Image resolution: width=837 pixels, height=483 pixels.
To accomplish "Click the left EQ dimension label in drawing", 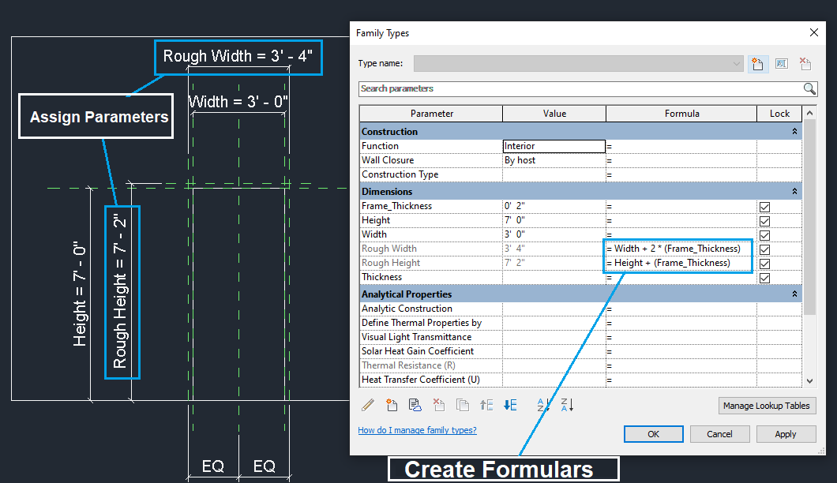I will [213, 466].
